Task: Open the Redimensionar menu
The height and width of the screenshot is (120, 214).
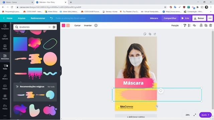Action: point(38,18)
